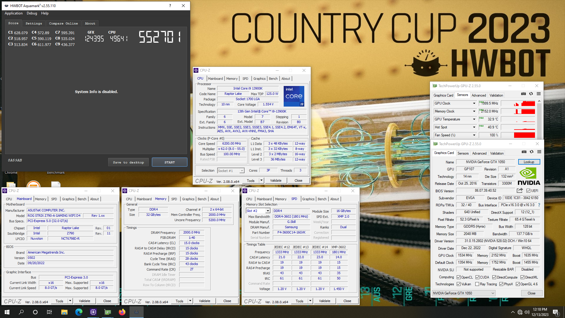The height and width of the screenshot is (318, 565).
Task: Expand the Hot Spot sensor dropdown
Action: pyautogui.click(x=474, y=127)
